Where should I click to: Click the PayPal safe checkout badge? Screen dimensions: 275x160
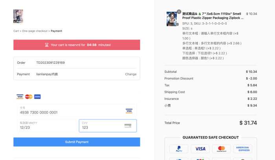coord(179,149)
